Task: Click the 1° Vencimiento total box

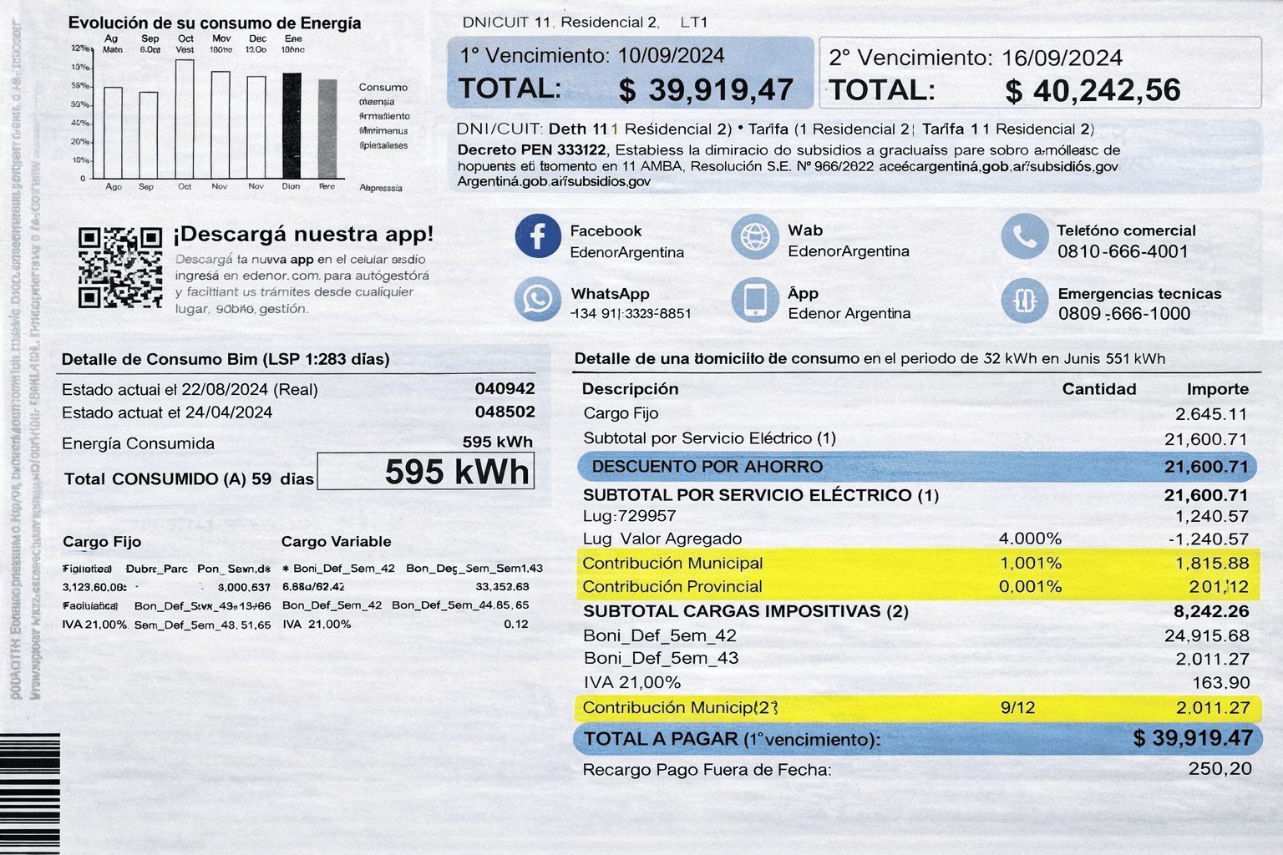Action: pyautogui.click(x=630, y=73)
